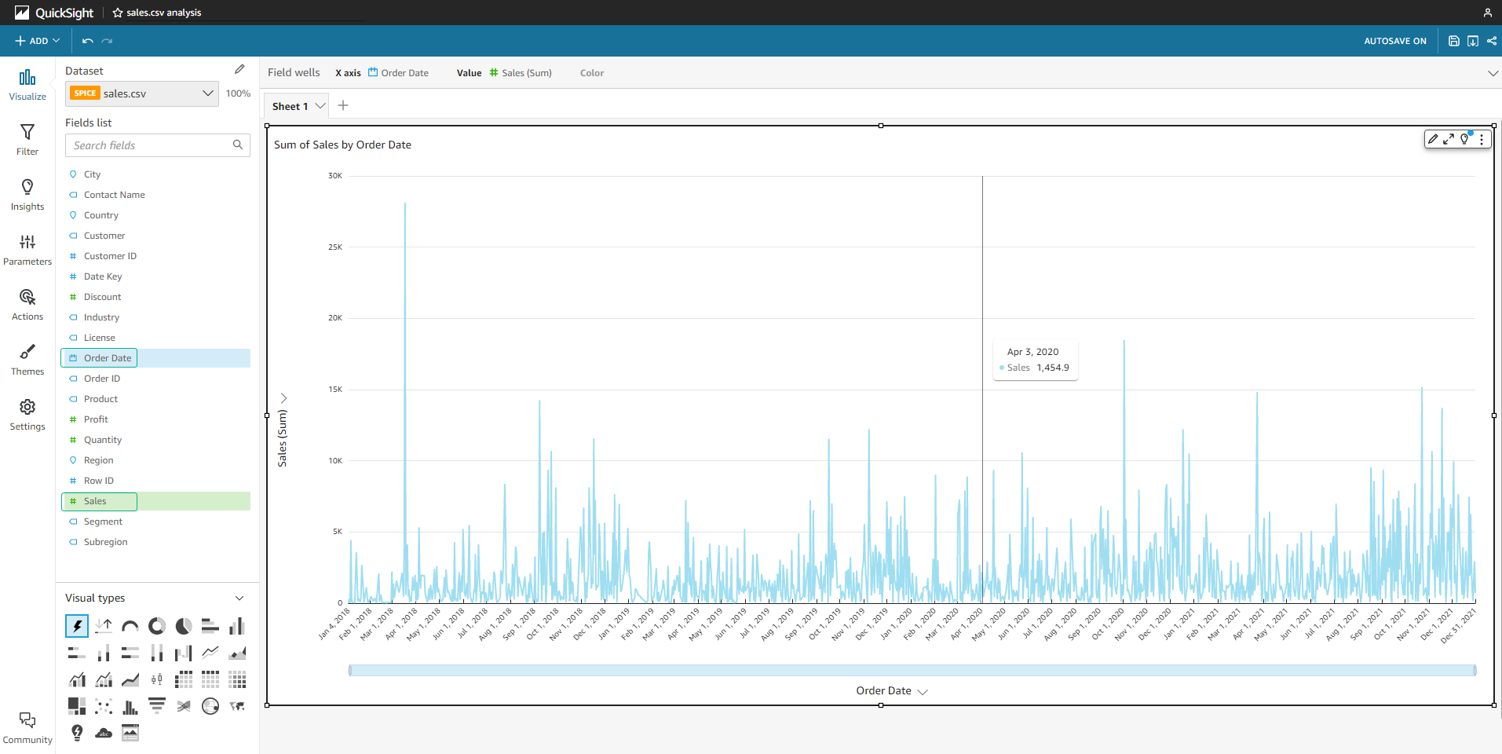Choose the waterfall chart visual type

(x=184, y=653)
